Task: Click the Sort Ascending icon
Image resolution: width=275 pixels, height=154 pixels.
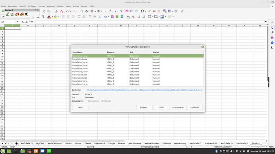Action: (111, 11)
